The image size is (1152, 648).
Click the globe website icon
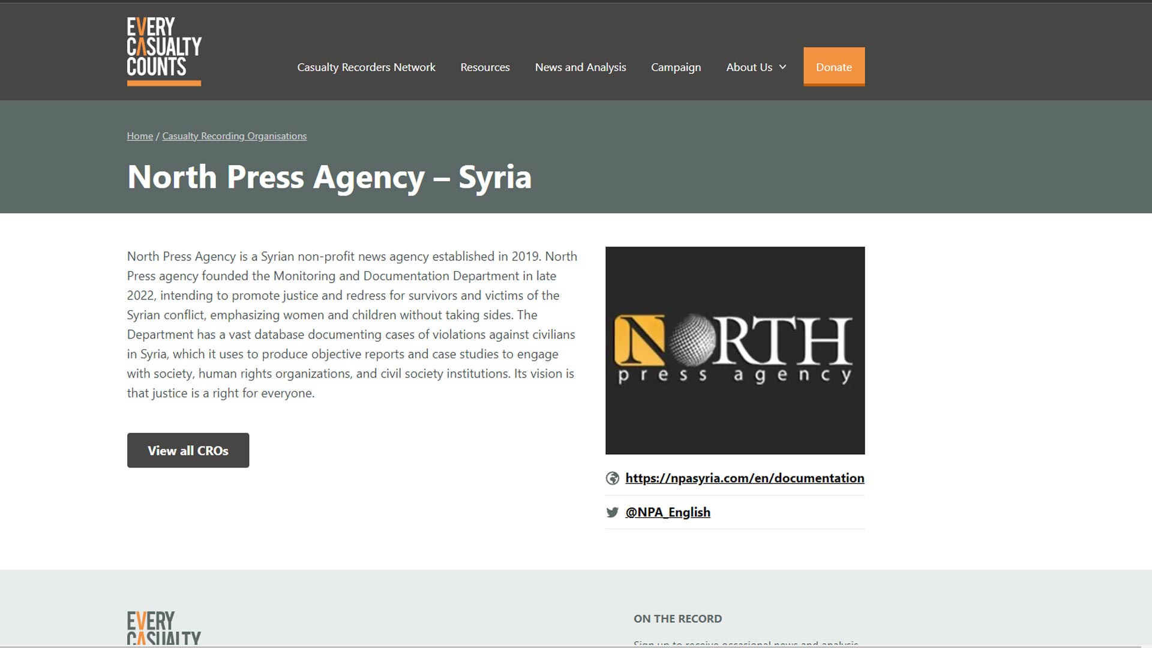[612, 478]
